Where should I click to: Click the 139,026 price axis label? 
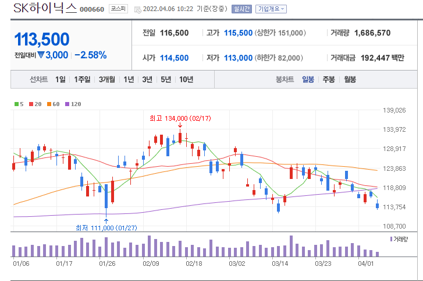point(394,110)
